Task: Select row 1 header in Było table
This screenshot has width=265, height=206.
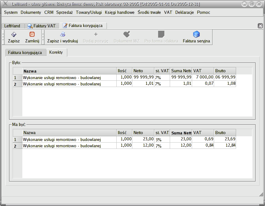Action: pyautogui.click(x=18, y=78)
